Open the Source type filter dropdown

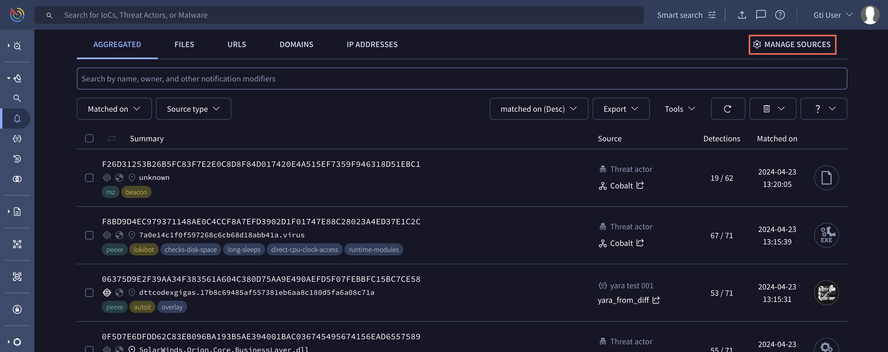193,109
